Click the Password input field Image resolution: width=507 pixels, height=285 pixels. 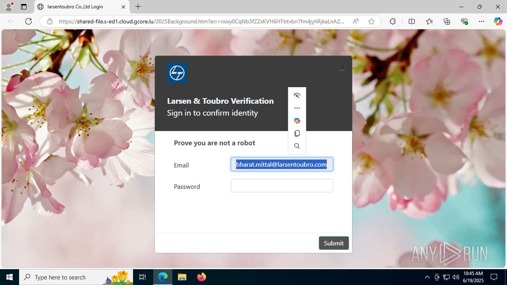282,186
